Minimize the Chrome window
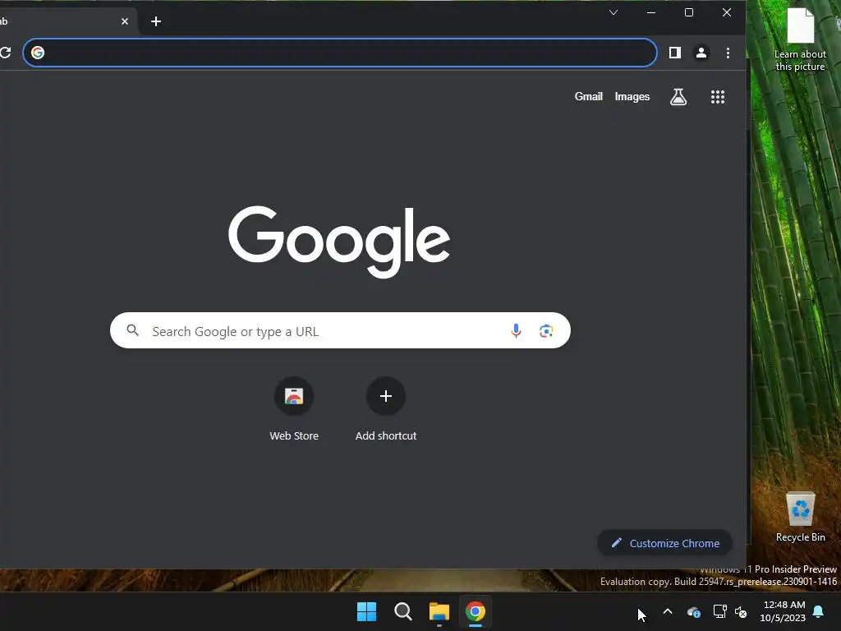Screen dimensions: 841x631 pyautogui.click(x=651, y=12)
